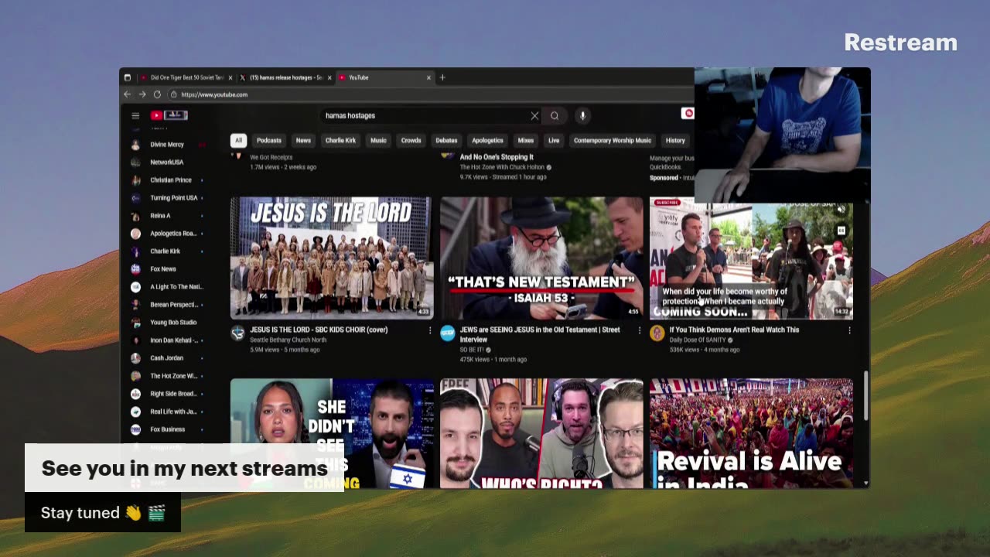The height and width of the screenshot is (557, 990).
Task: Open JEWS are SEEING JESUS video title
Action: (x=540, y=334)
